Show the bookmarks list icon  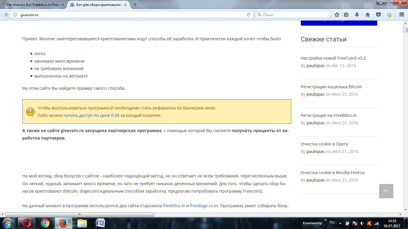(x=346, y=15)
